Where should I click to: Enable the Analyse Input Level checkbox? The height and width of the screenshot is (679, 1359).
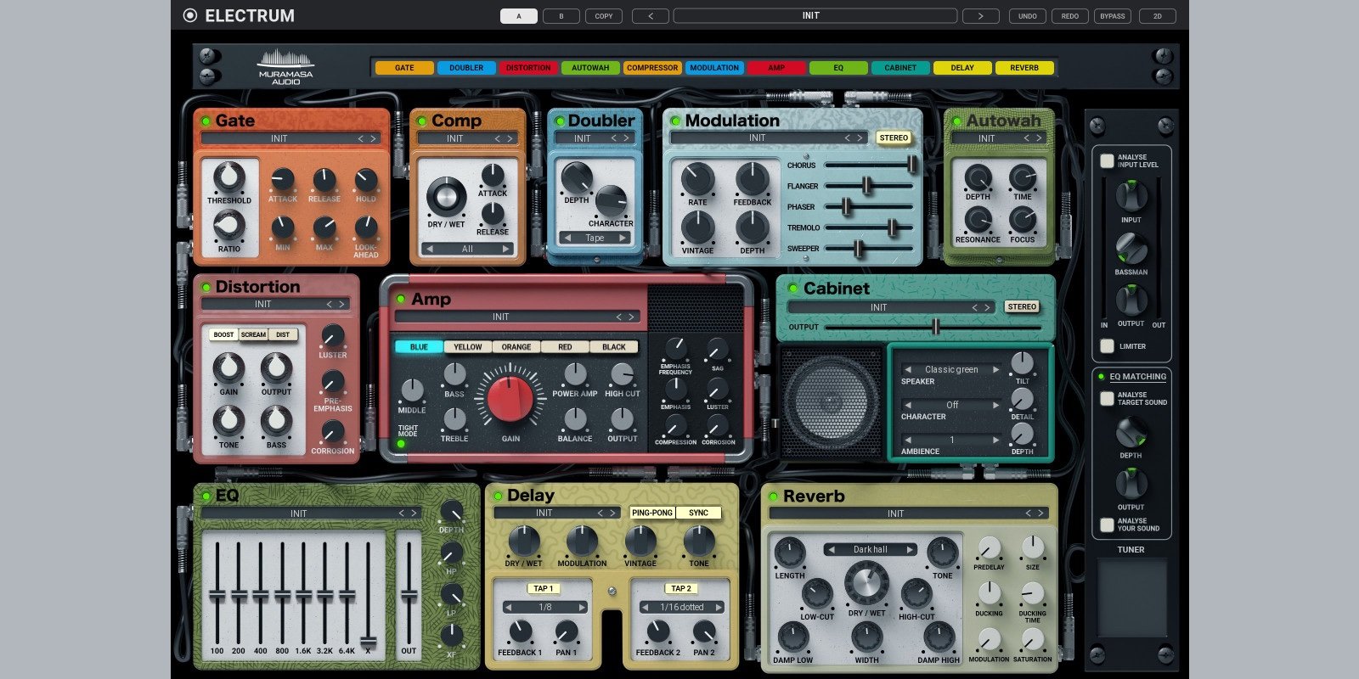(1107, 160)
